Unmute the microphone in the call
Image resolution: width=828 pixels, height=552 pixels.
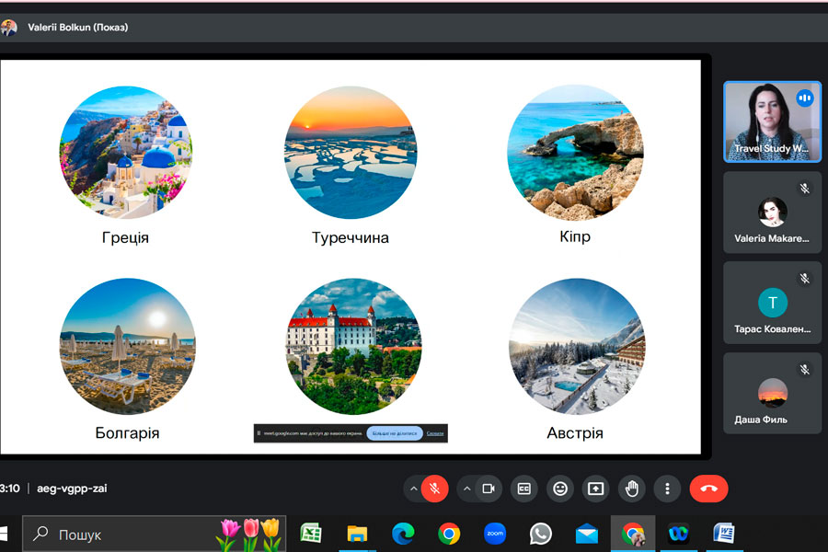(434, 489)
